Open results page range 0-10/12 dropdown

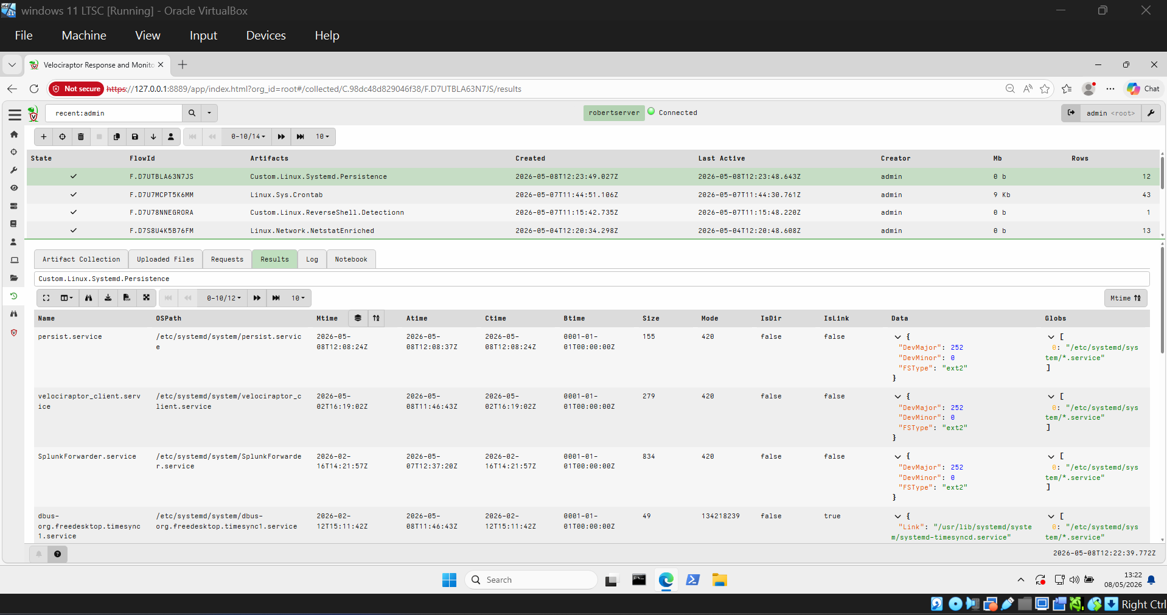pyautogui.click(x=224, y=298)
